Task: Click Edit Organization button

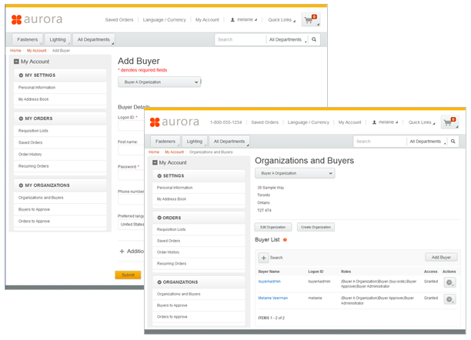Action: pyautogui.click(x=272, y=228)
